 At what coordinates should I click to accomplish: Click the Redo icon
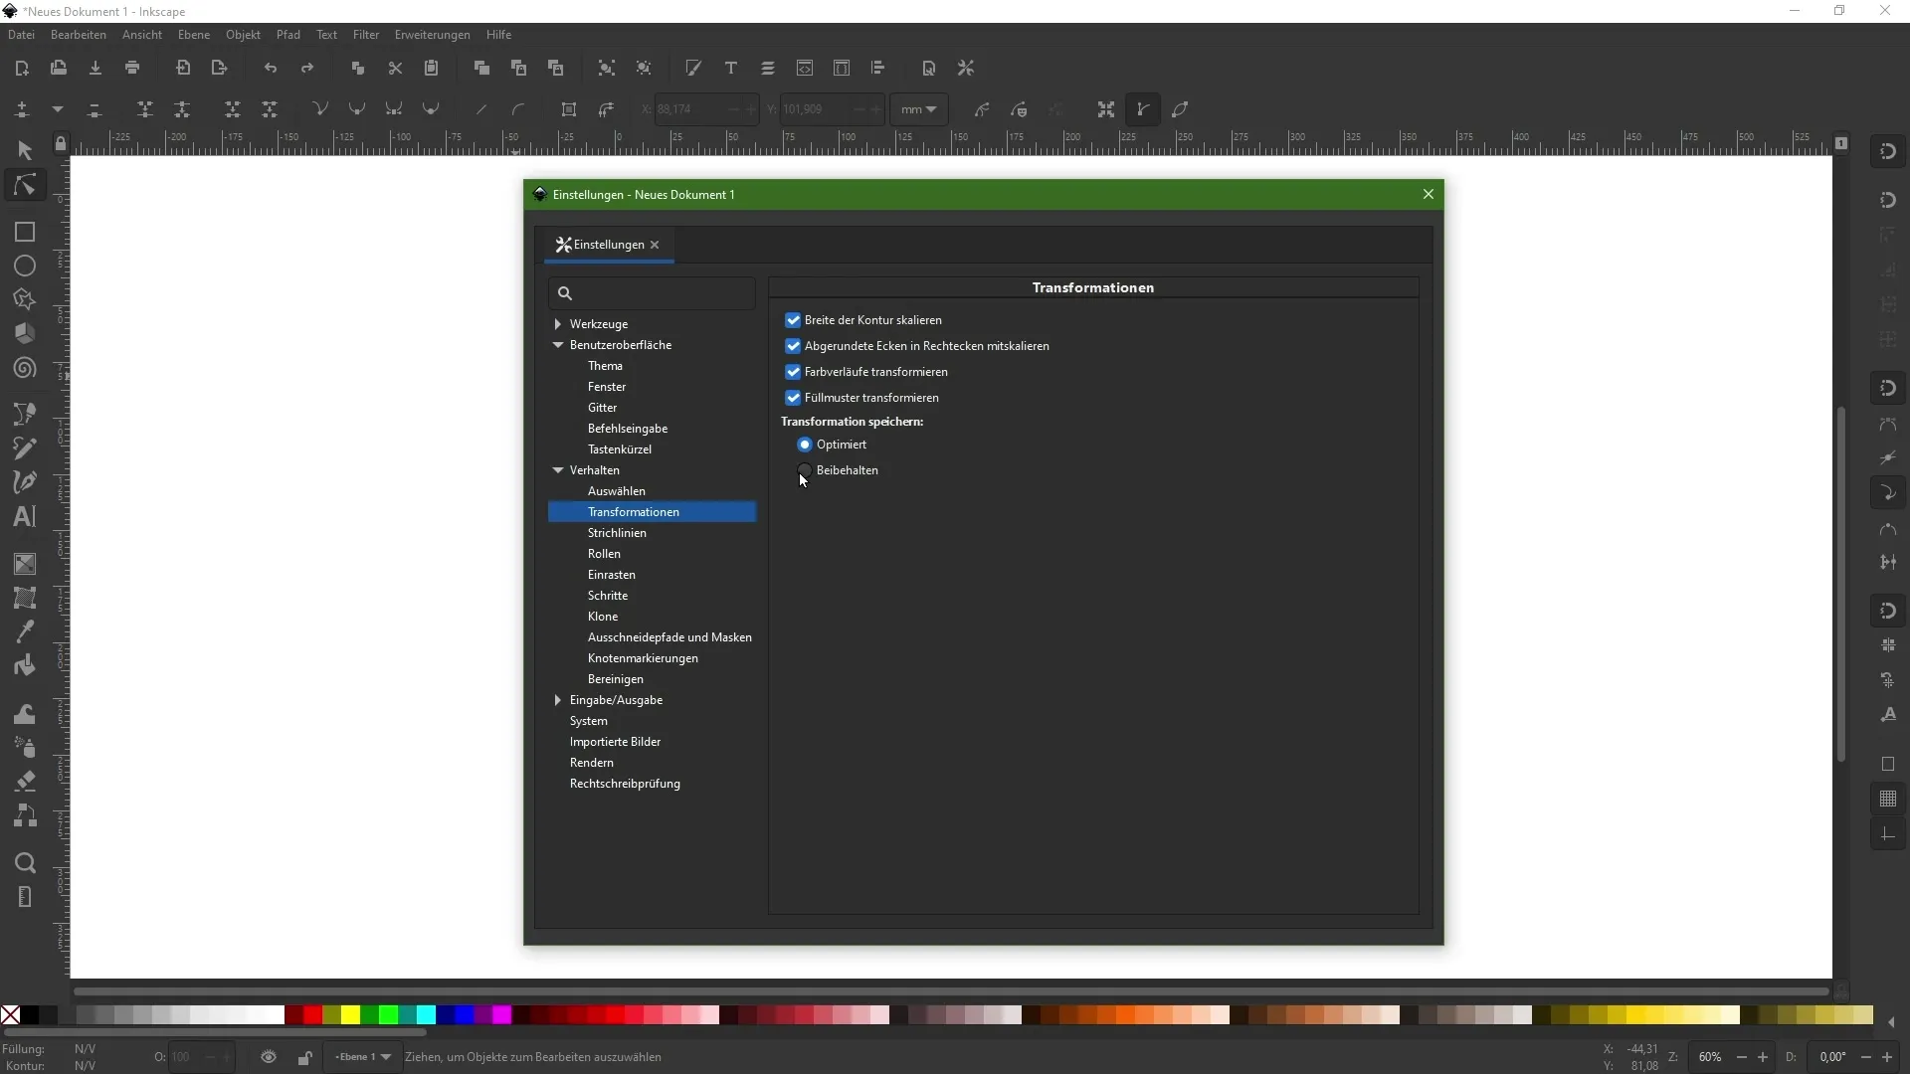(x=307, y=69)
